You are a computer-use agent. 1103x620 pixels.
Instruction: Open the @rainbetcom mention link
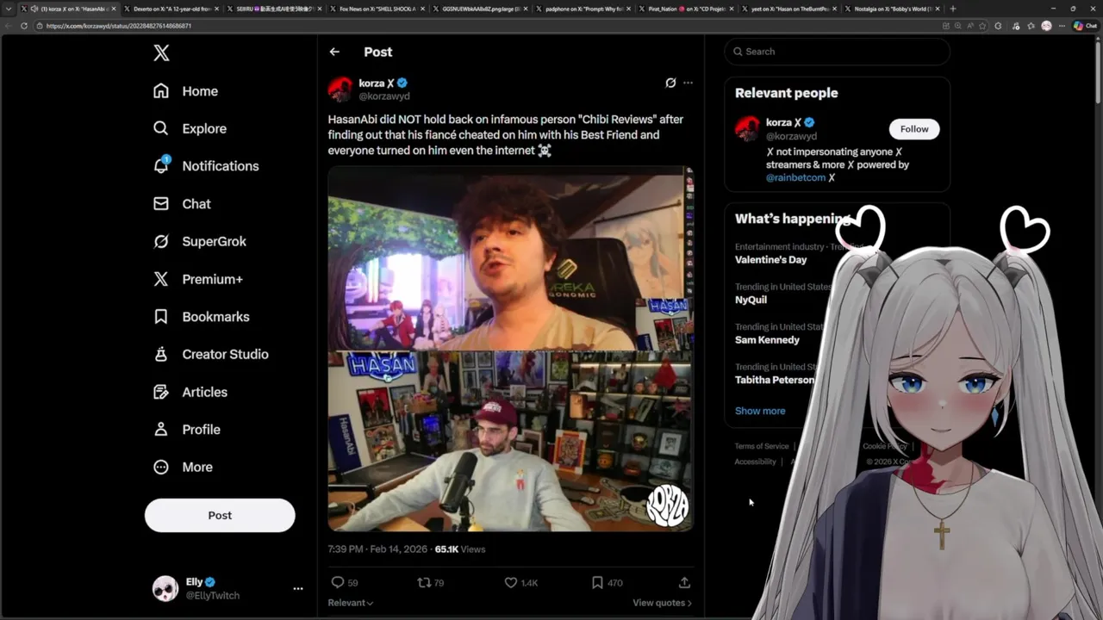tap(795, 177)
